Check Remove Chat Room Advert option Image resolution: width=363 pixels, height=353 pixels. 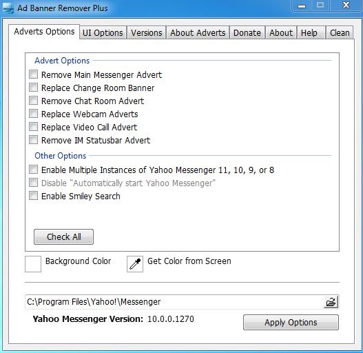click(x=33, y=101)
